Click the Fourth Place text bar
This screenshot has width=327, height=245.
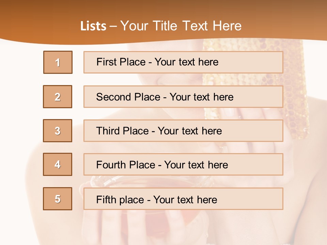183,164
